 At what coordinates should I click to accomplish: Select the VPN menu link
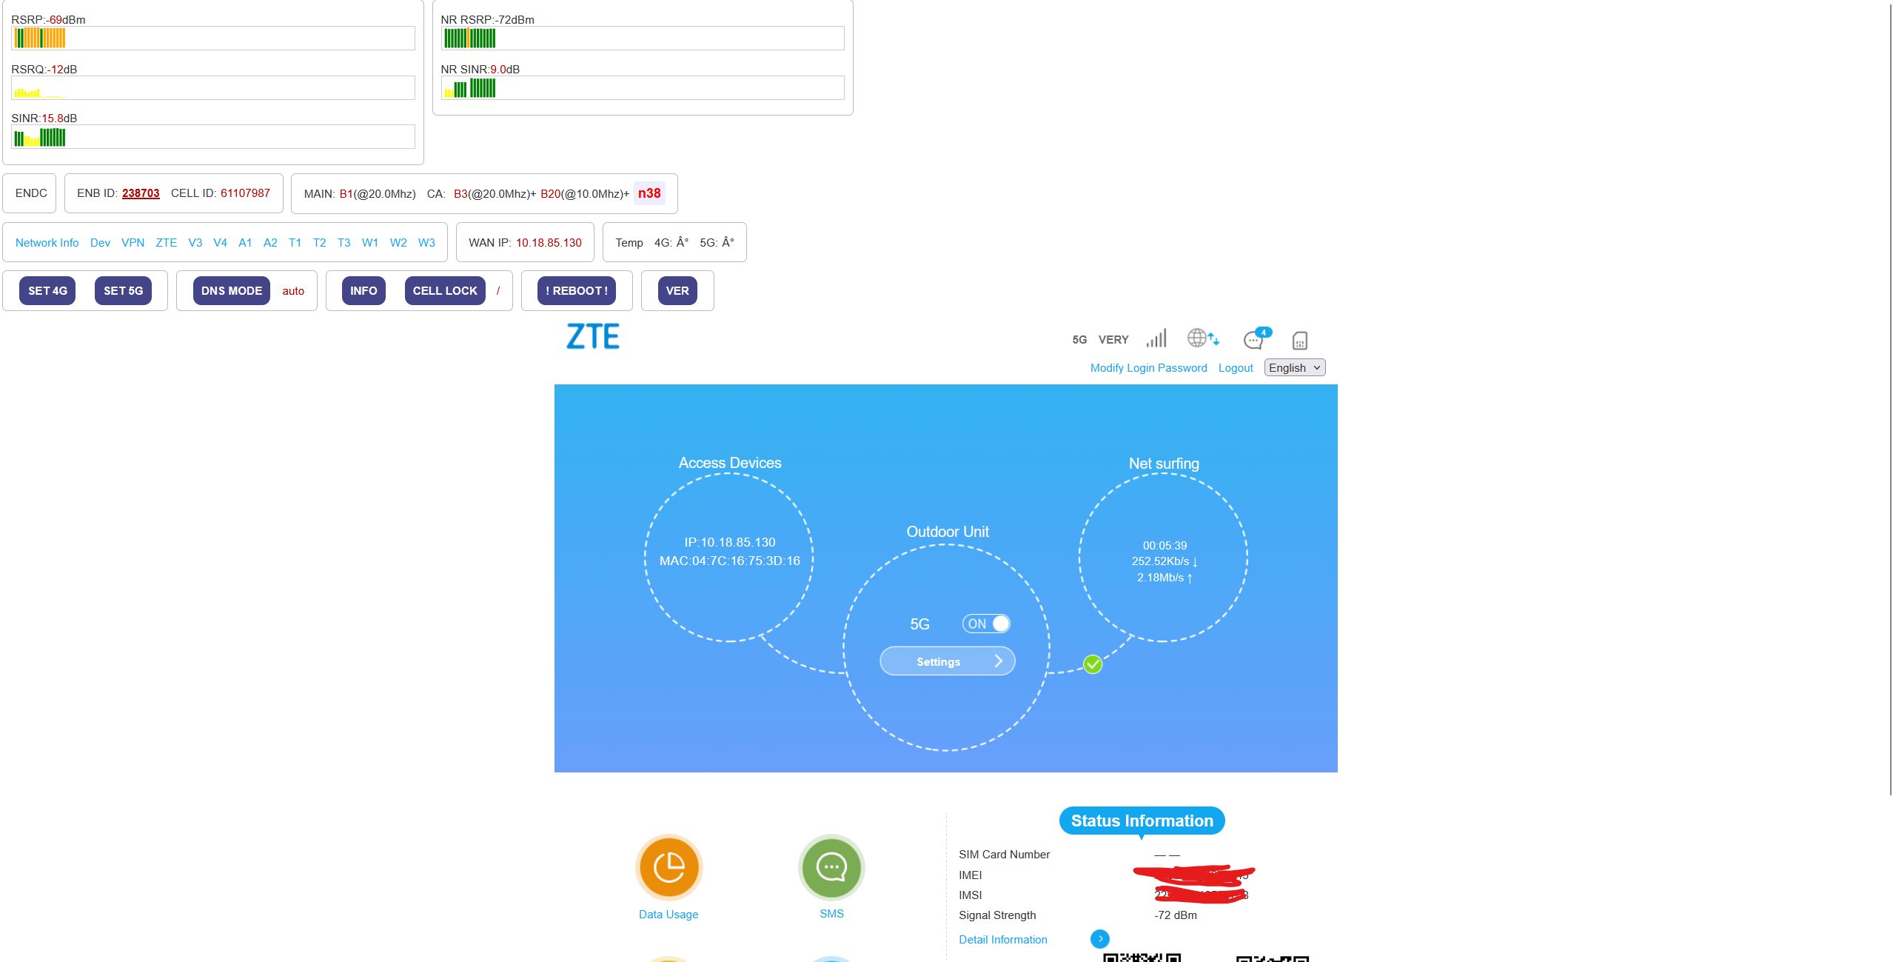tap(133, 242)
